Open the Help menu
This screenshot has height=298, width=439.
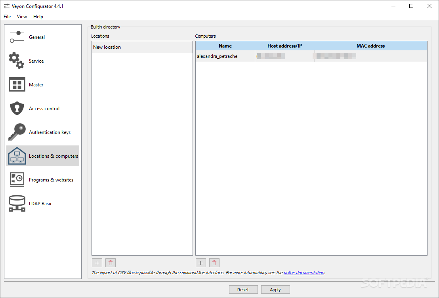coord(38,17)
